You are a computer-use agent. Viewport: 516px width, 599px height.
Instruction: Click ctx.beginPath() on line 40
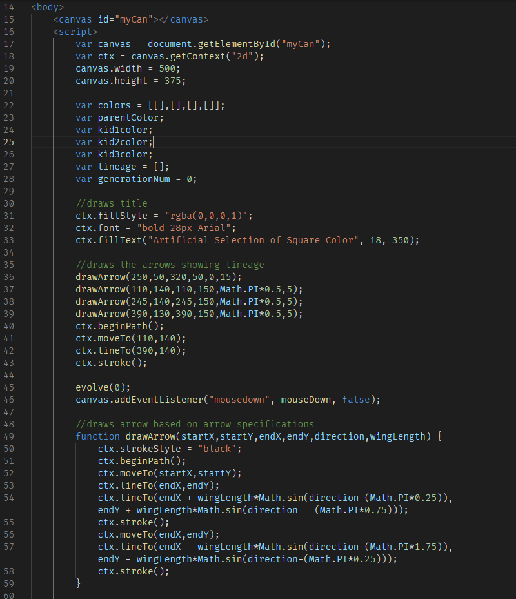click(119, 326)
